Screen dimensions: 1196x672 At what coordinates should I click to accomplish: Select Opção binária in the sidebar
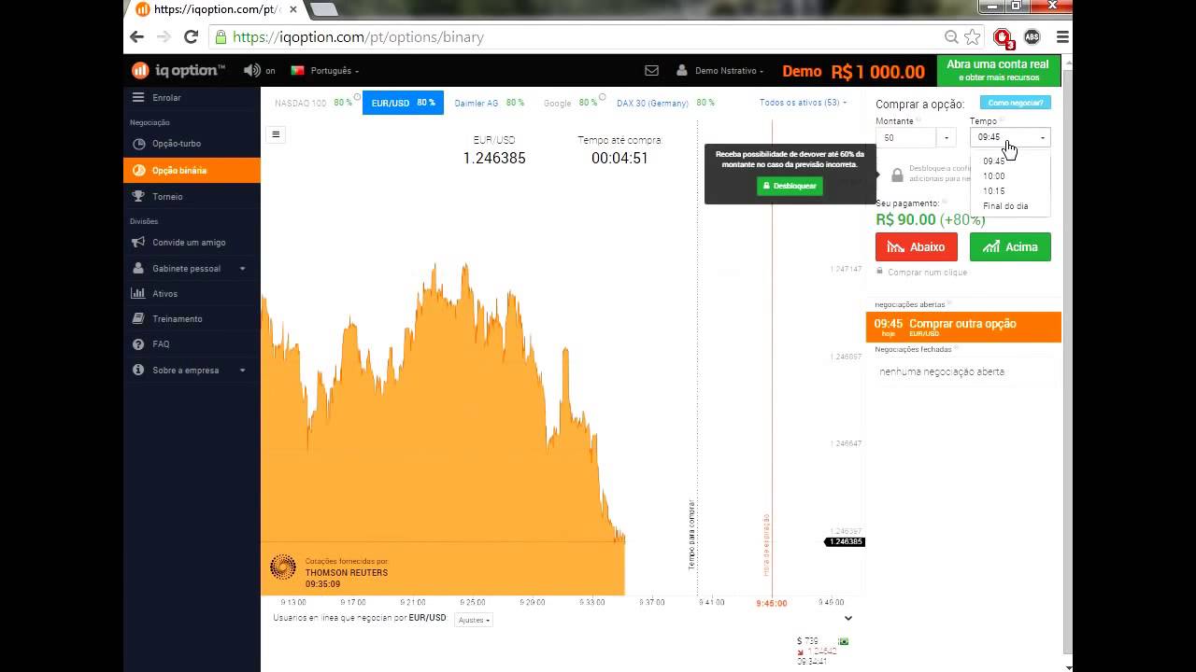pos(192,170)
